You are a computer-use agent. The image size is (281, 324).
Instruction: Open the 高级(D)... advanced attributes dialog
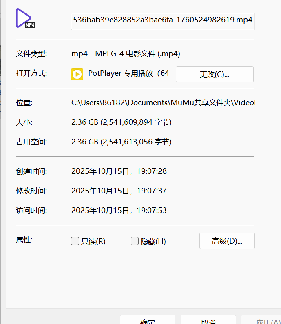(x=227, y=241)
